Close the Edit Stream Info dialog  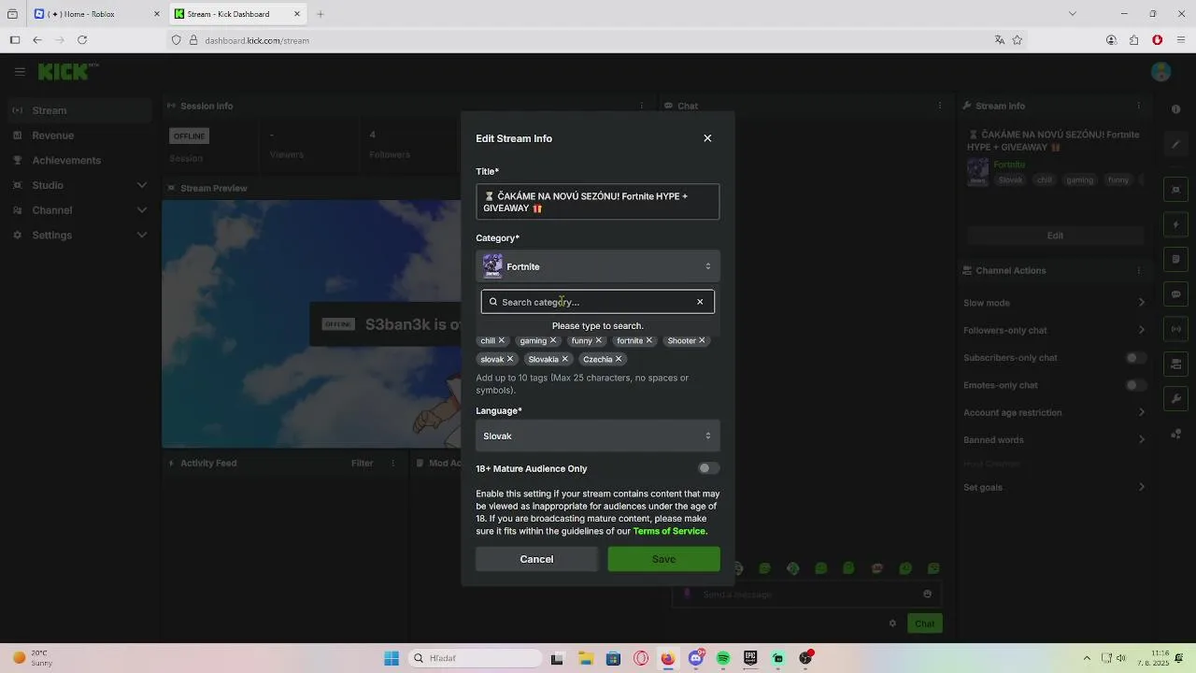point(707,138)
